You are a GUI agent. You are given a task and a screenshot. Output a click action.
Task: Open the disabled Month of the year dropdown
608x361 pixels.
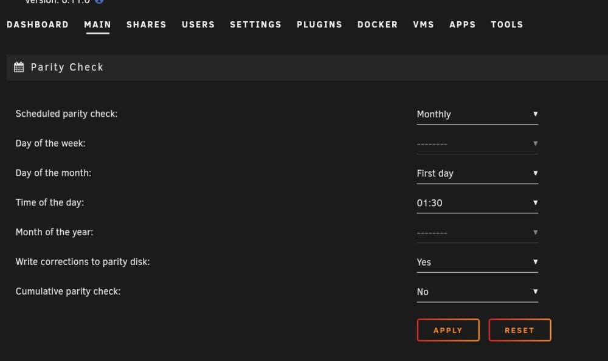pyautogui.click(x=477, y=233)
